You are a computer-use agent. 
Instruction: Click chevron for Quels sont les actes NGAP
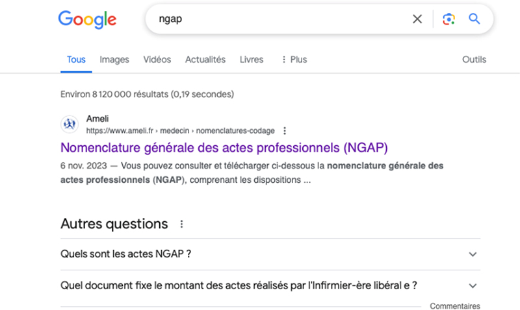click(x=473, y=254)
